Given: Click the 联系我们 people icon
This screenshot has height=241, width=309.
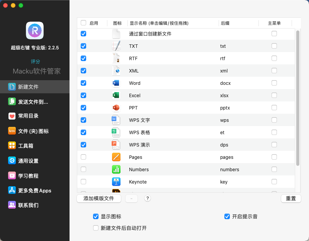Looking at the screenshot, I should click(12, 205).
